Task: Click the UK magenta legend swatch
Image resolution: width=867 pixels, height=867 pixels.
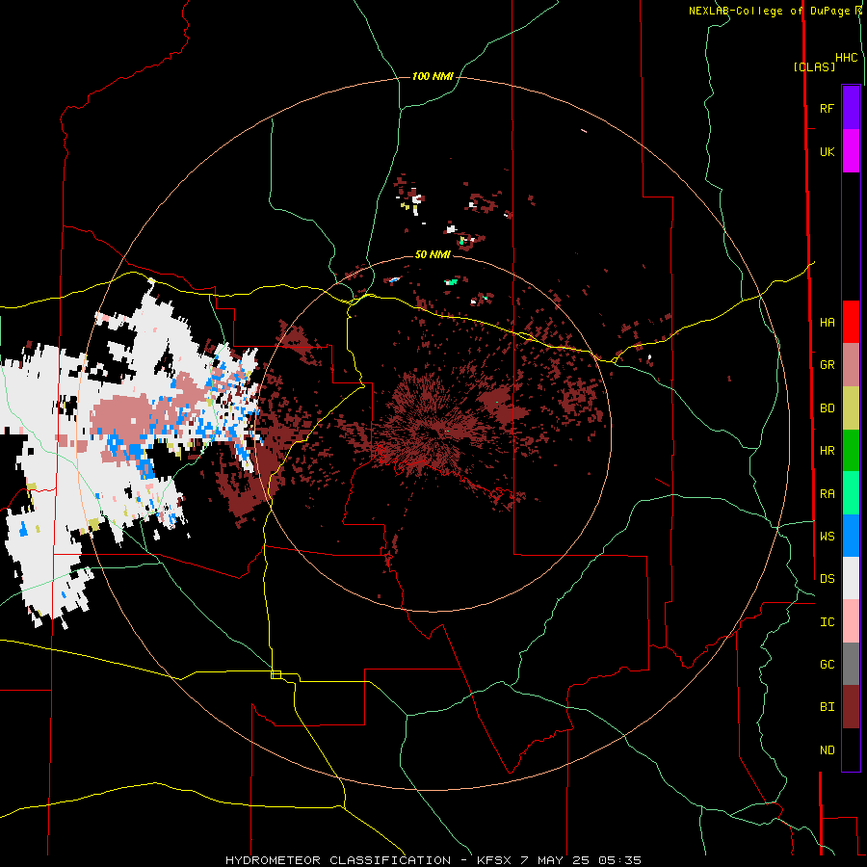Action: pos(851,150)
